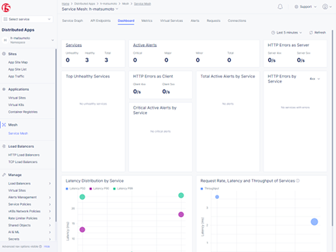Screen dimensions: 336x252
Task: Click the Load Balancers section icon
Action: tap(4, 146)
